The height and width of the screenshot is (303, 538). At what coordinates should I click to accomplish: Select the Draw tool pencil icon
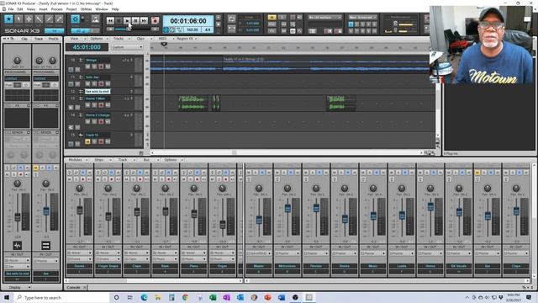49,19
